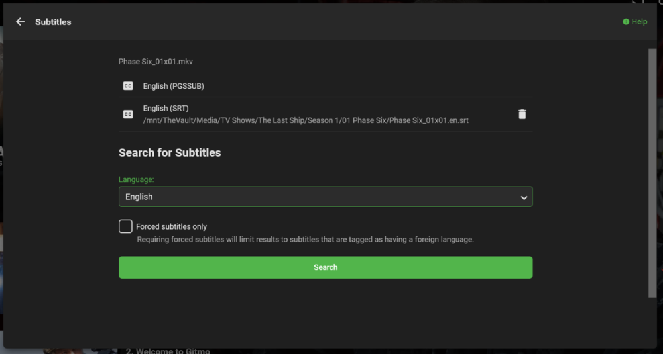Viewport: 663px width, 354px height.
Task: Enable the Forced subtitles only checkbox
Action: (125, 226)
